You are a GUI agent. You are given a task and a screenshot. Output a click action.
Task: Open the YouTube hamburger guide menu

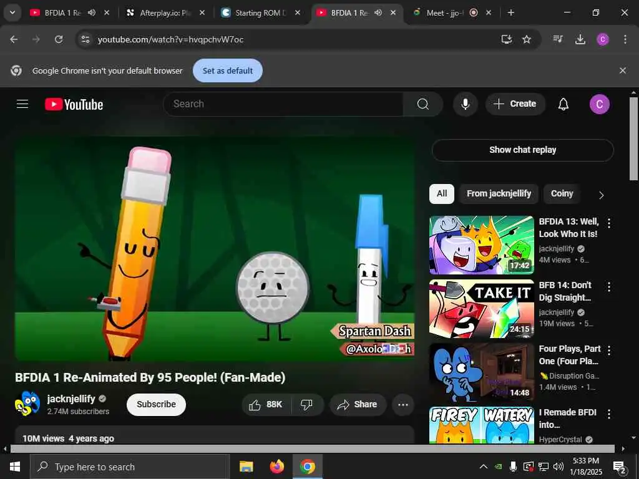pyautogui.click(x=22, y=104)
